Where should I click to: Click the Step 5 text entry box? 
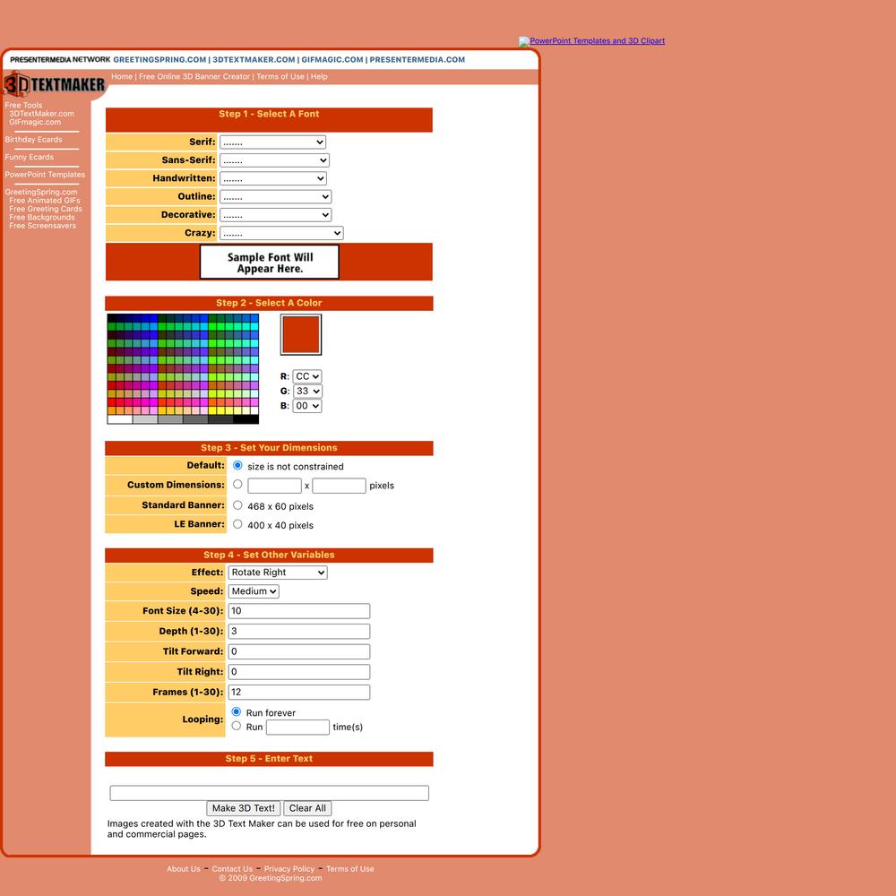pyautogui.click(x=269, y=793)
